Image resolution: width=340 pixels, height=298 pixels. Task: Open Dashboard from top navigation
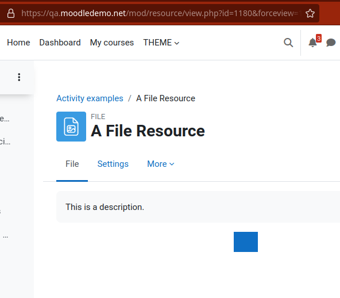(x=60, y=43)
